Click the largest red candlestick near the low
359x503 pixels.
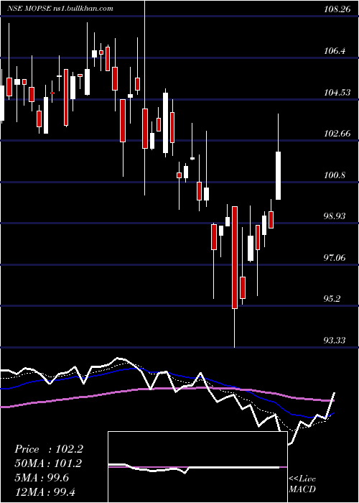235,257
